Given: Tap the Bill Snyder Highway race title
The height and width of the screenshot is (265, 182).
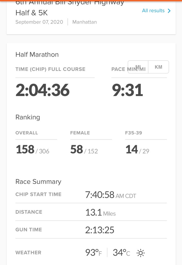Looking at the screenshot, I should click(x=70, y=8).
